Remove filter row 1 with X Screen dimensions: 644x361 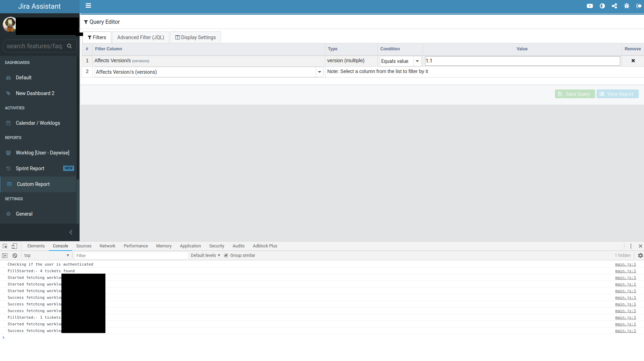[633, 61]
